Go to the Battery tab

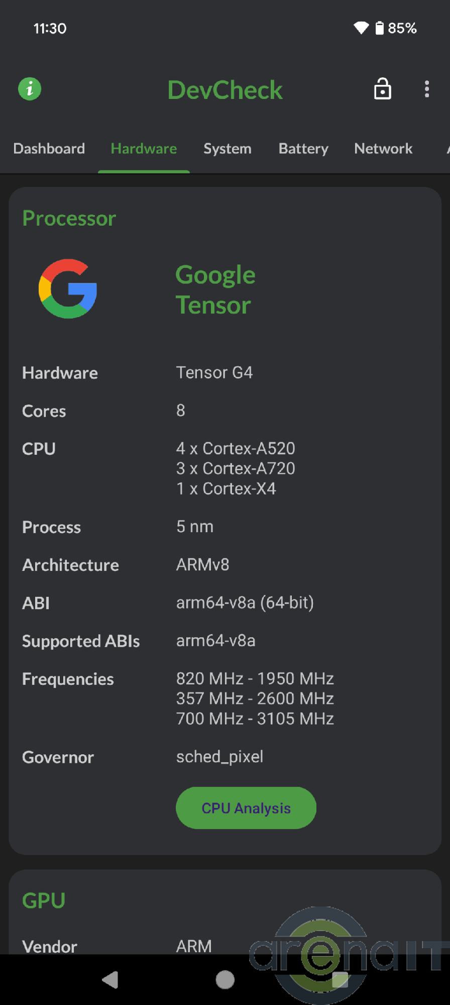(303, 149)
